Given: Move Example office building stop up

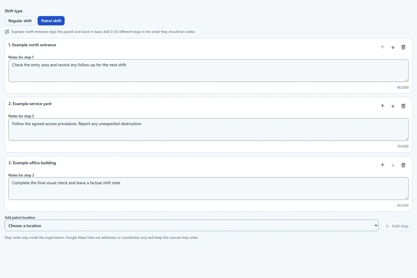Looking at the screenshot, I should click(x=382, y=165).
